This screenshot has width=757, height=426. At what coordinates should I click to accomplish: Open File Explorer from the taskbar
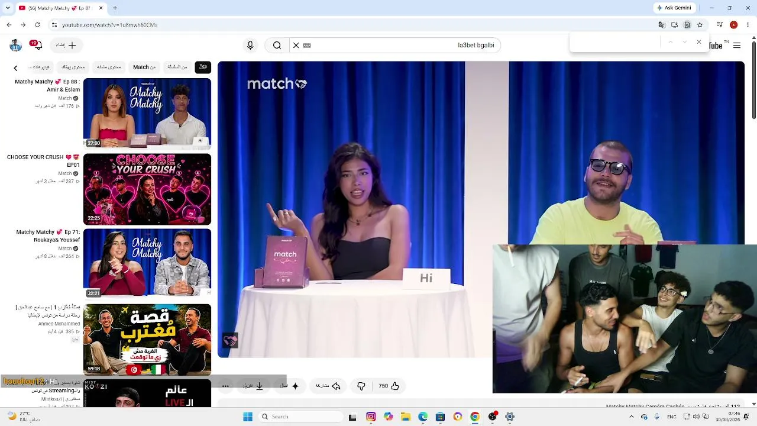(x=406, y=417)
